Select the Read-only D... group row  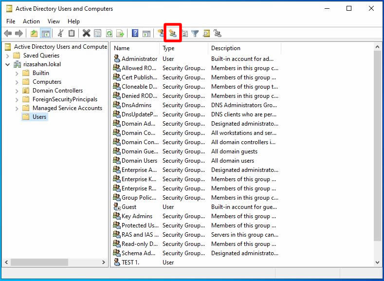(x=196, y=244)
